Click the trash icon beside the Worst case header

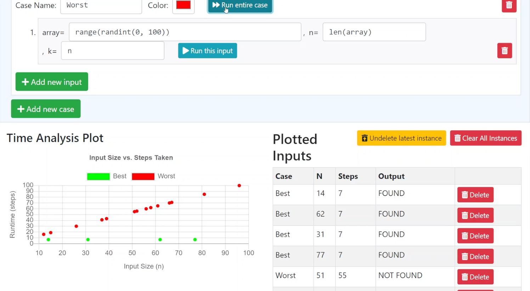coord(509,5)
